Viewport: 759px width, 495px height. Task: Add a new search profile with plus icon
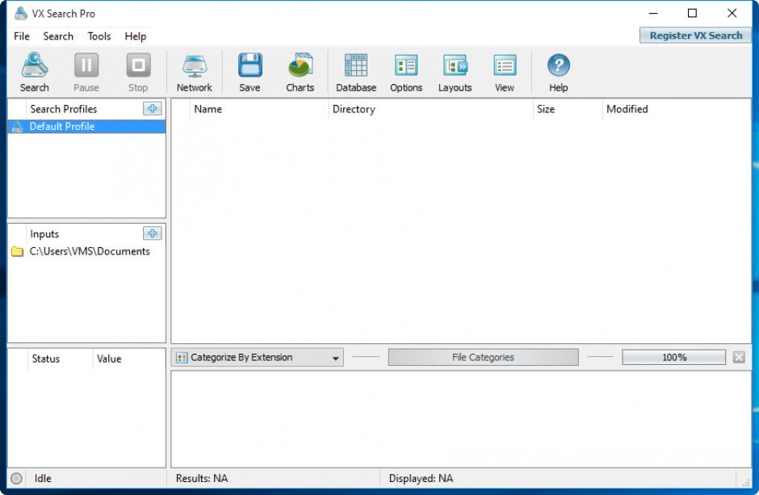coord(153,108)
